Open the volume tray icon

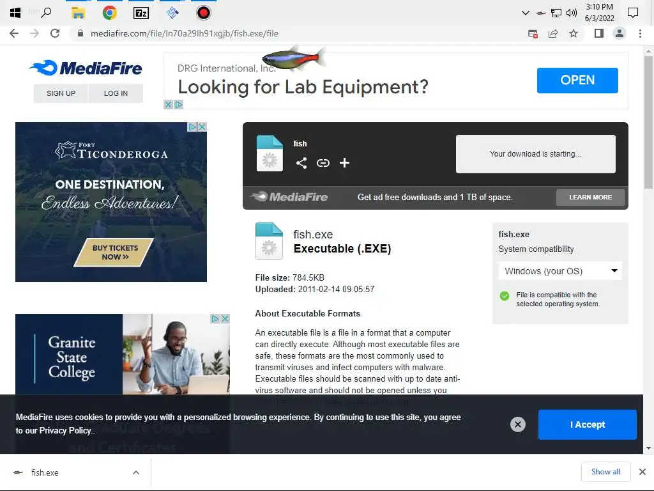[x=572, y=13]
